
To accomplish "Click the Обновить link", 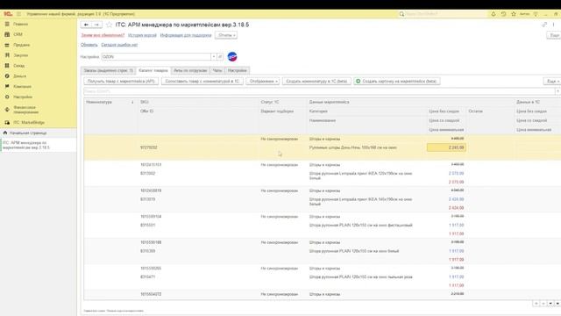I will (x=89, y=45).
